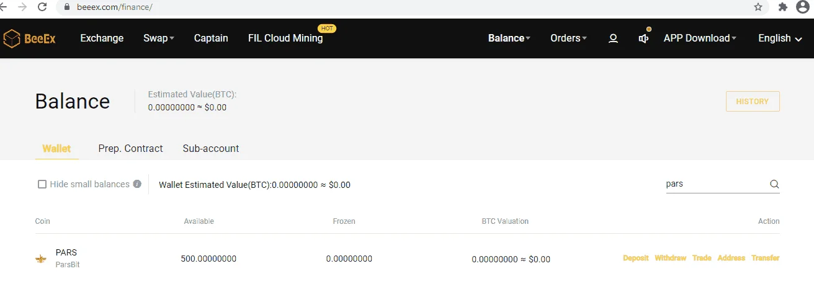Expand the Orders dropdown menu
Viewport: 814px width, 284px height.
click(x=569, y=38)
